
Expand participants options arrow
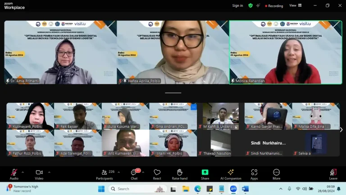point(119,172)
